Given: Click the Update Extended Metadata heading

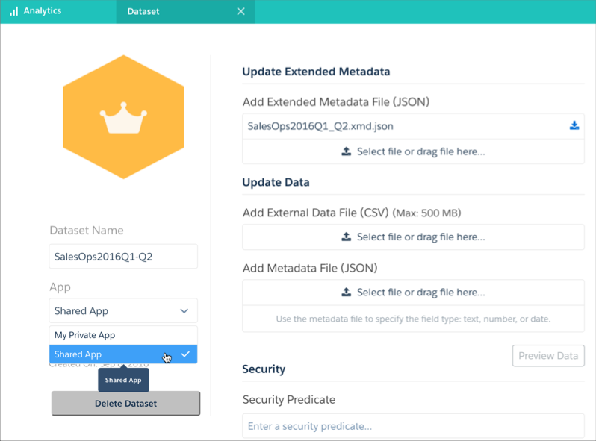Looking at the screenshot, I should tap(316, 72).
